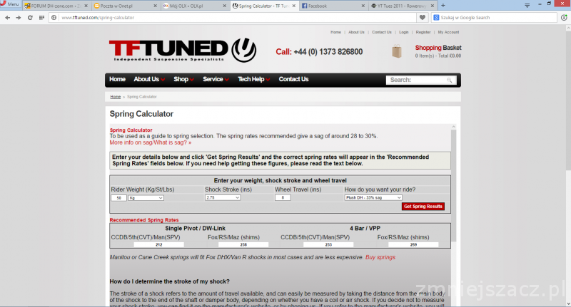Add page to bookmarks with heart icon

click(422, 17)
